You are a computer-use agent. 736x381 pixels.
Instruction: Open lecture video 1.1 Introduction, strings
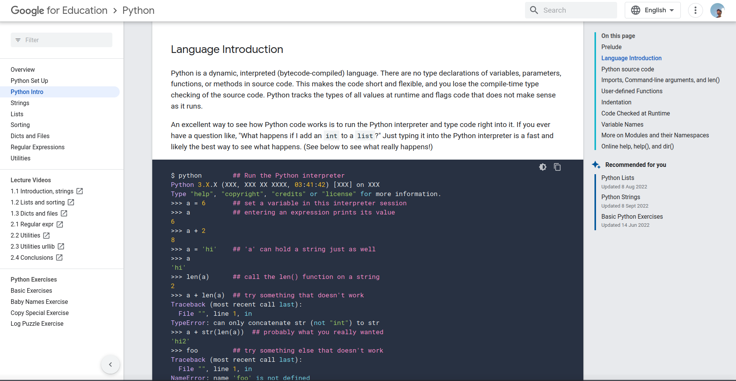tap(42, 191)
